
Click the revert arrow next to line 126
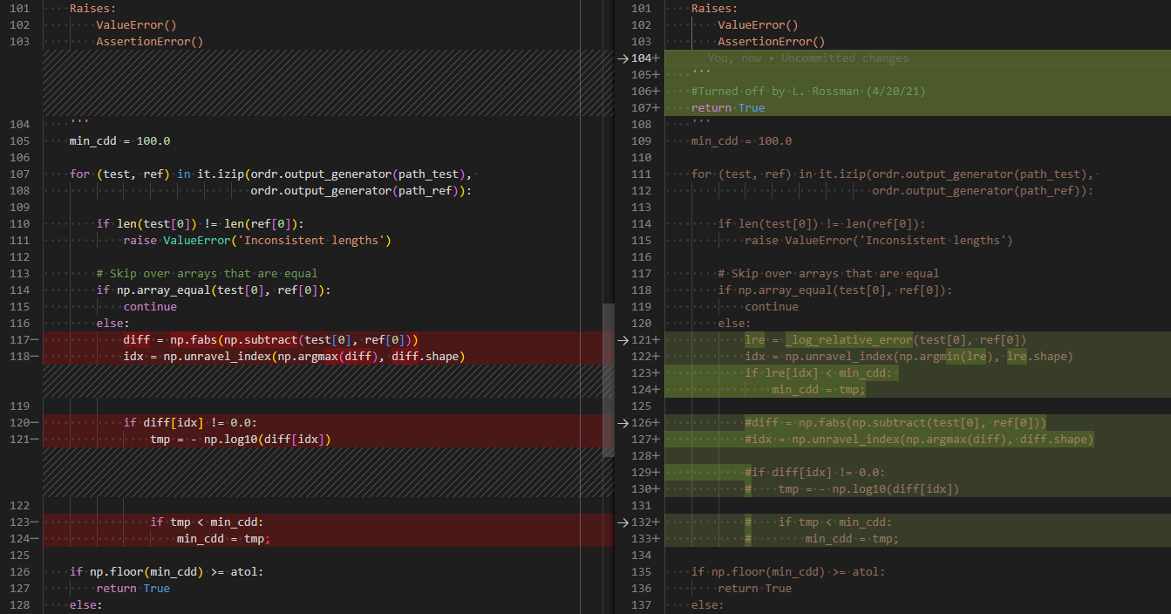(x=622, y=423)
